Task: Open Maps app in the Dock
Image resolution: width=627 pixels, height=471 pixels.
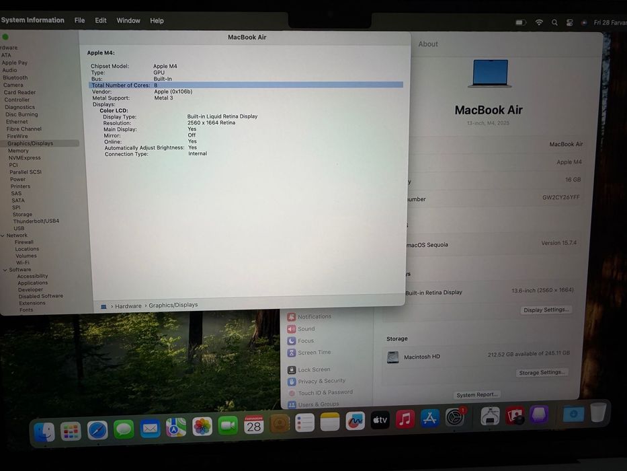Action: coord(176,428)
